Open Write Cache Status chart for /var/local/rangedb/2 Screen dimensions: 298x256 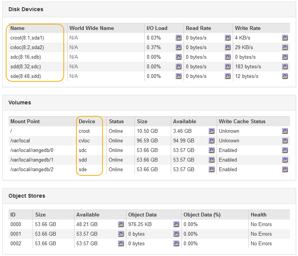285,169
